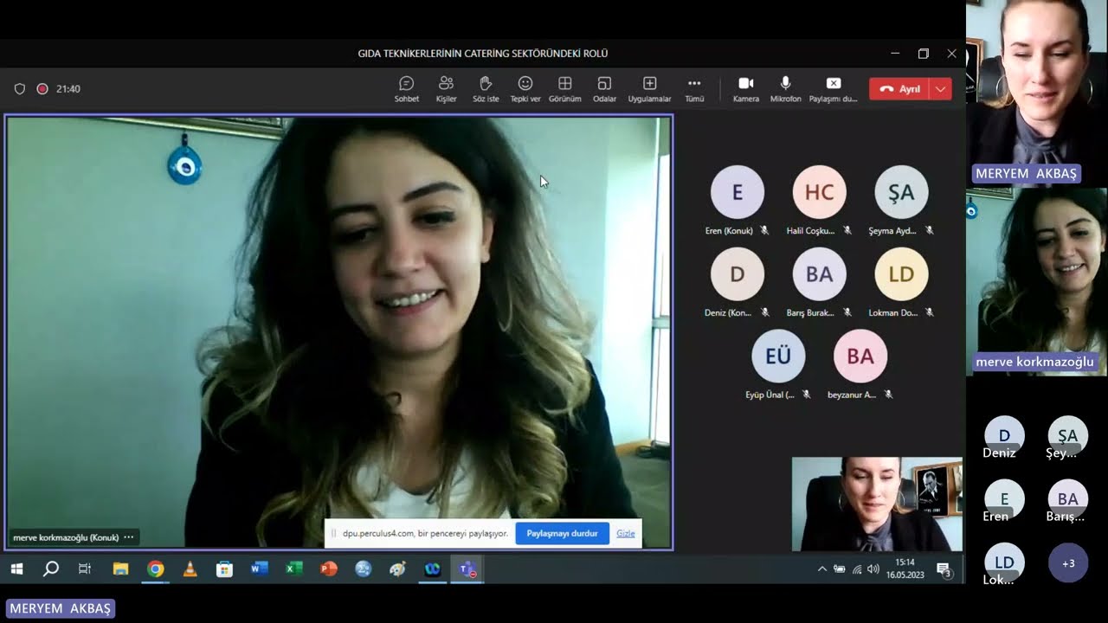Open Tepki ver reactions
The width and height of the screenshot is (1108, 623).
(525, 89)
